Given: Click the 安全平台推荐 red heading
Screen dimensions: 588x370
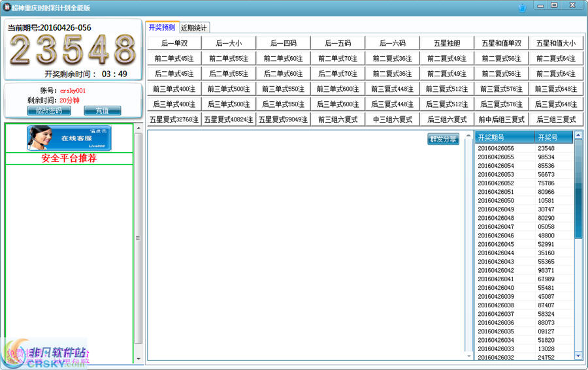Looking at the screenshot, I should click(x=69, y=158).
